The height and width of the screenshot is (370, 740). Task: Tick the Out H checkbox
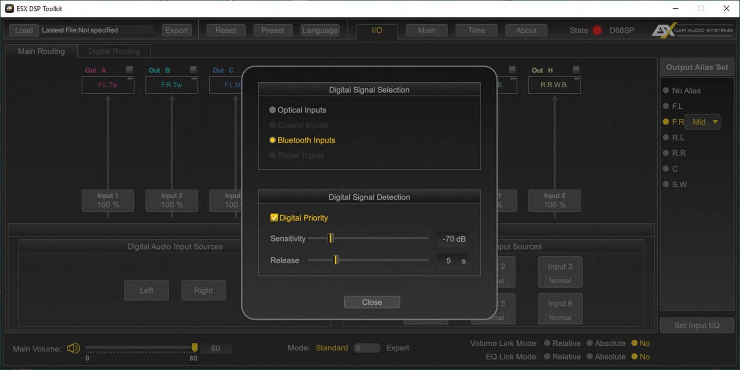576,70
